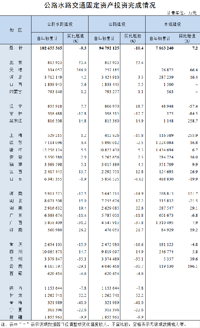Select the 公路建设 header cell

coord(117,24)
